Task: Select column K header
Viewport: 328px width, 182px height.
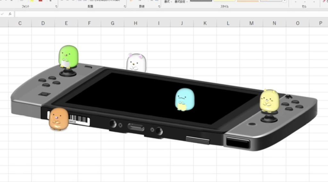Action: 205,23
